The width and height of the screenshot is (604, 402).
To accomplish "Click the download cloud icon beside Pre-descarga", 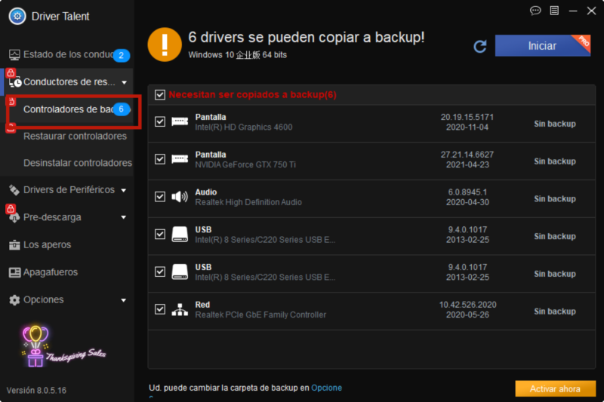I will click(x=14, y=218).
